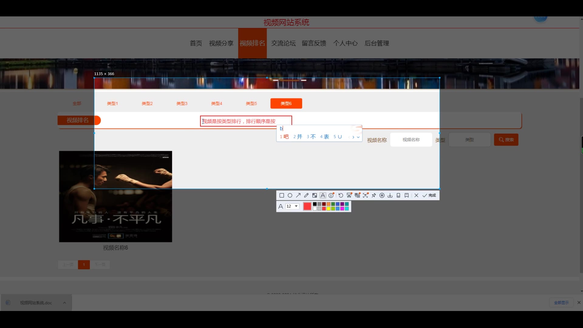Click the orange 搜索 button
This screenshot has height=328, width=583.
click(506, 140)
